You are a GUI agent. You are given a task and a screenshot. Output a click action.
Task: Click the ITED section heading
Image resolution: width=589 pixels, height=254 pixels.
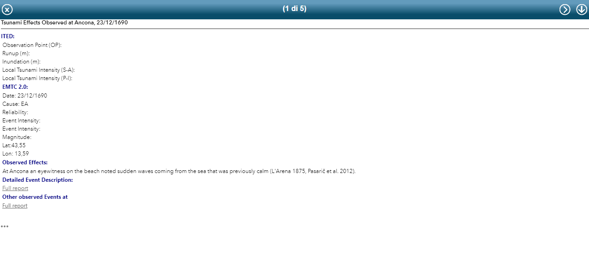tap(8, 36)
